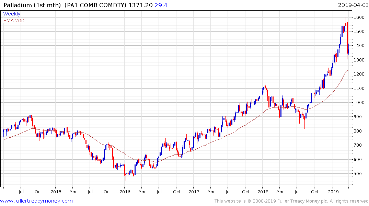Click the 500 price axis label
This screenshot has height=206, width=369.
click(358, 174)
